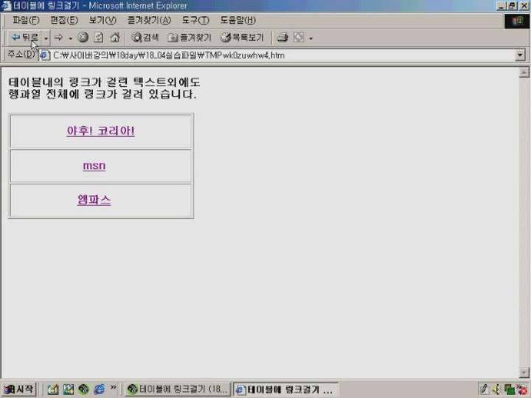Click the scrollbar down arrow
Screen dimensions: 531x398
tap(524, 372)
